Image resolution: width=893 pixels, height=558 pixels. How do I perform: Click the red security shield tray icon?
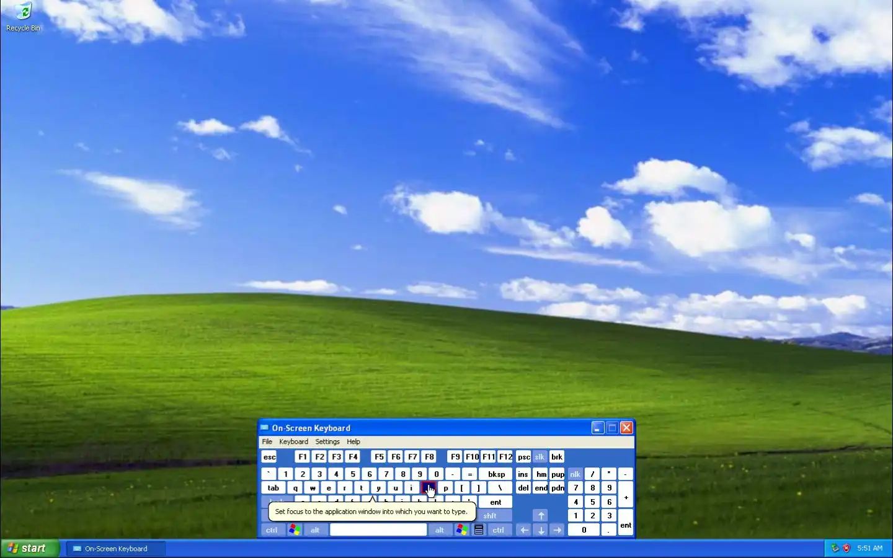coord(846,548)
